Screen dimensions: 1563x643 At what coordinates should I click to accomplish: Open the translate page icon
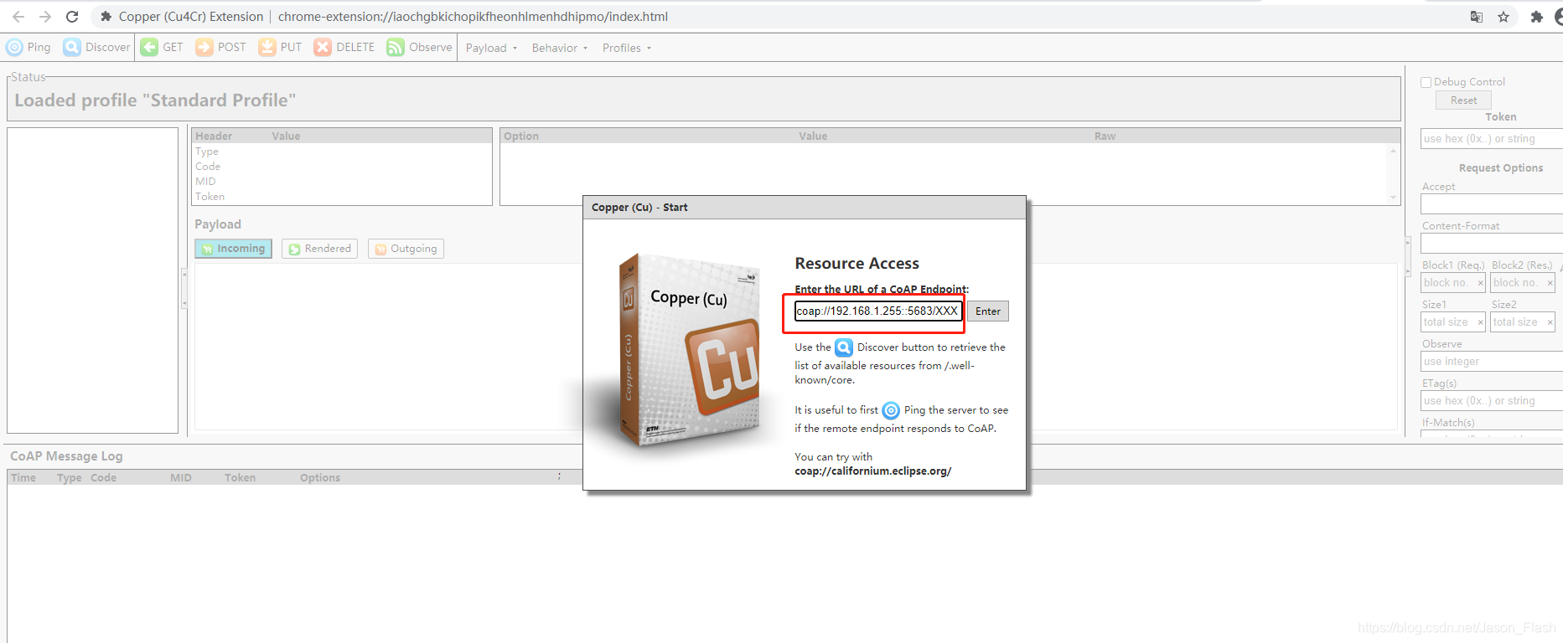(x=1477, y=17)
